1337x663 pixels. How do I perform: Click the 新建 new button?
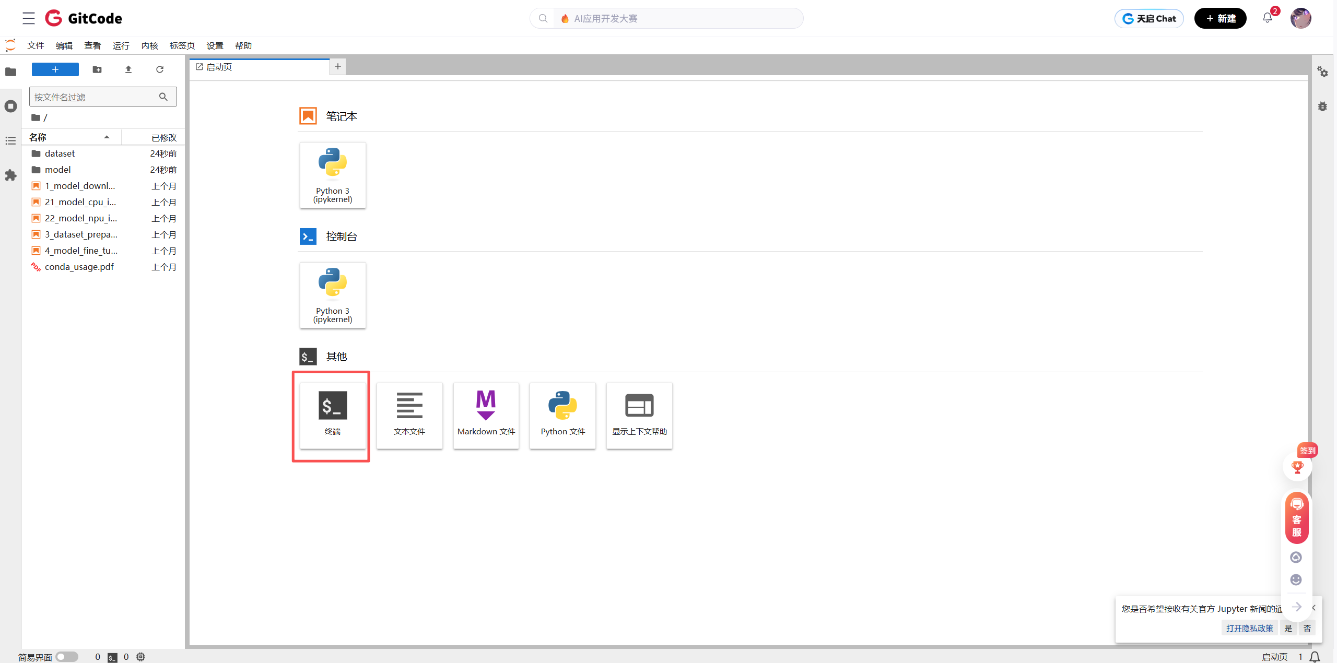coord(1220,19)
